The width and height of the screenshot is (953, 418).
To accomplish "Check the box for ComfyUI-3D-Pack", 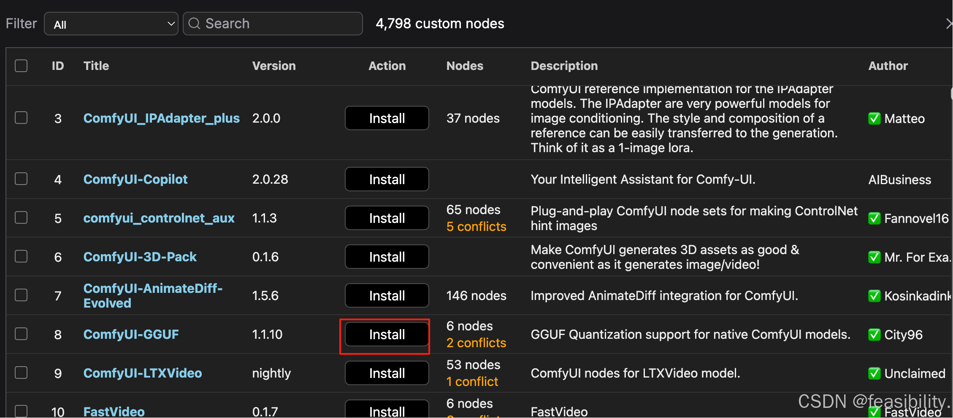I will (x=21, y=256).
